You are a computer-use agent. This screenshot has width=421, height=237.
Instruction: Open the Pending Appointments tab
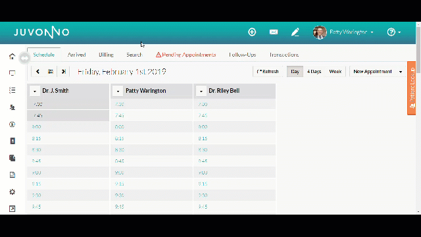186,55
